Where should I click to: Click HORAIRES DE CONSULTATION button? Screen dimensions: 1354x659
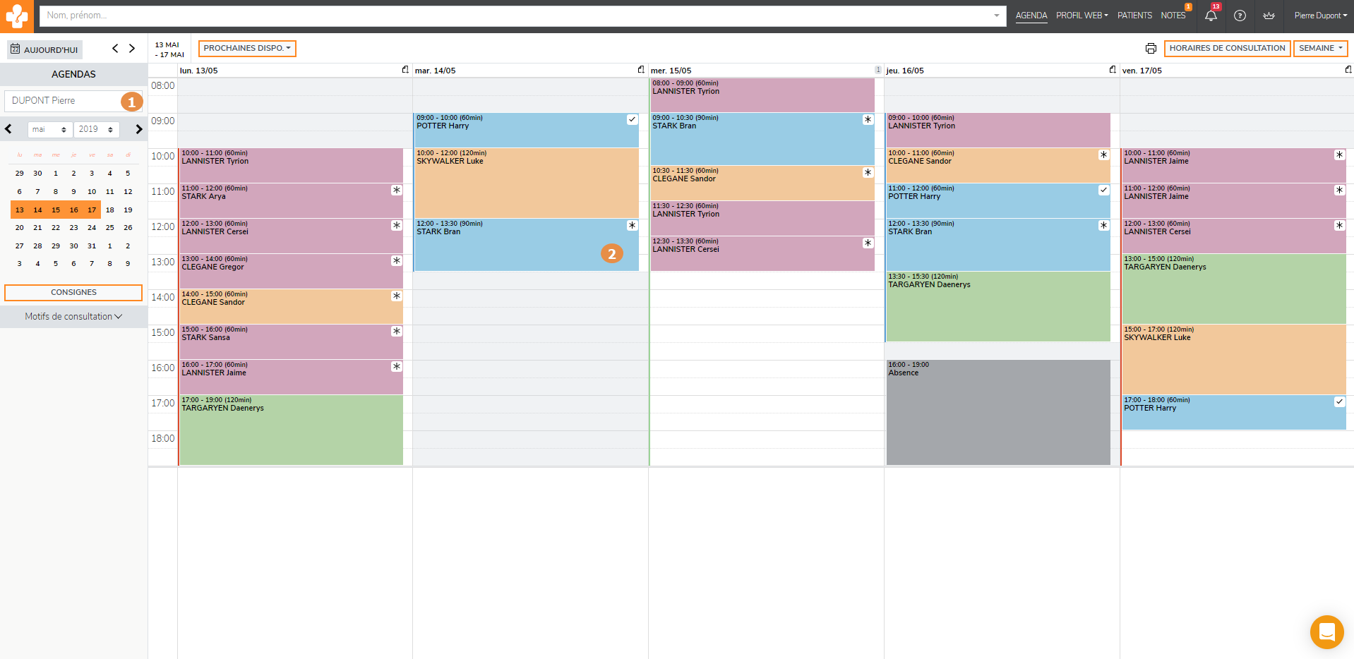(1227, 49)
